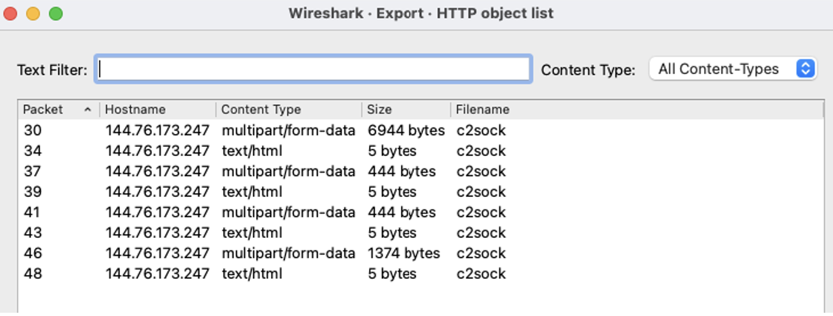Screen dimensions: 833x316
Task: Close the HTTP object list window
Action: [10, 13]
